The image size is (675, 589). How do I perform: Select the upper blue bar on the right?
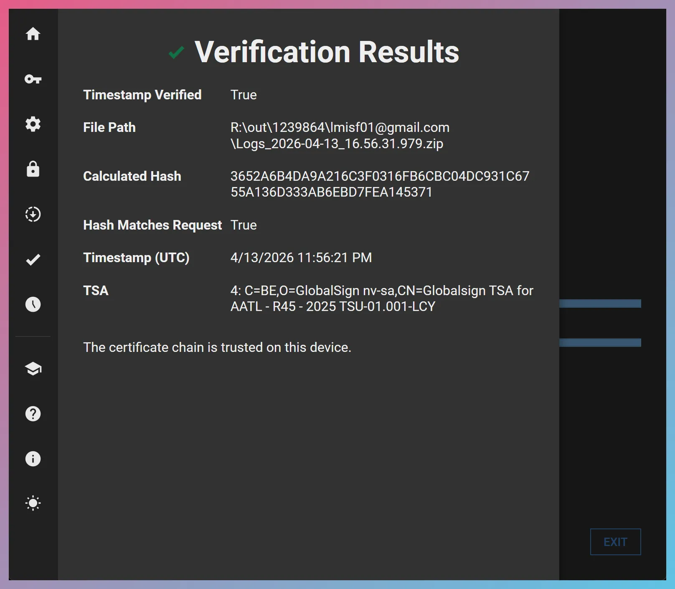(600, 303)
